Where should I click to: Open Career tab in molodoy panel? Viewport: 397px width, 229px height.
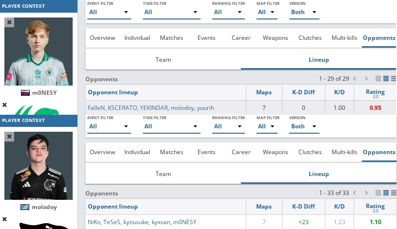(x=241, y=152)
